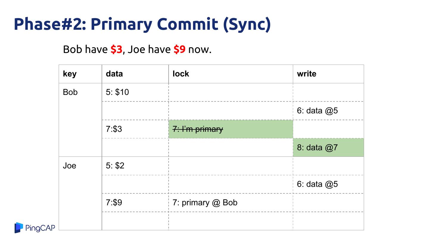This screenshot has width=429, height=241.
Task: Click the "lock" column header
Action: click(181, 74)
